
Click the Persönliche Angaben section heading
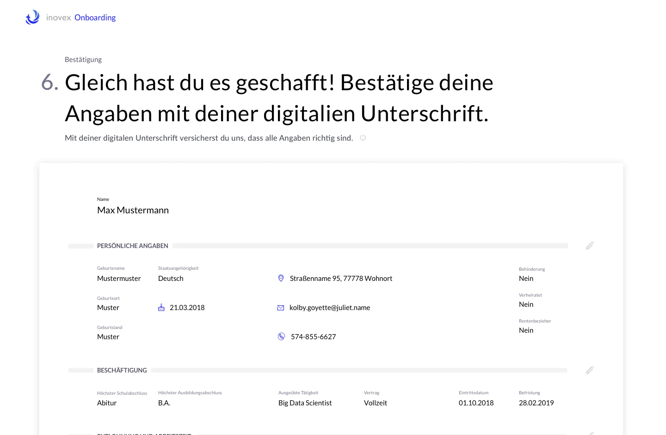click(x=133, y=246)
